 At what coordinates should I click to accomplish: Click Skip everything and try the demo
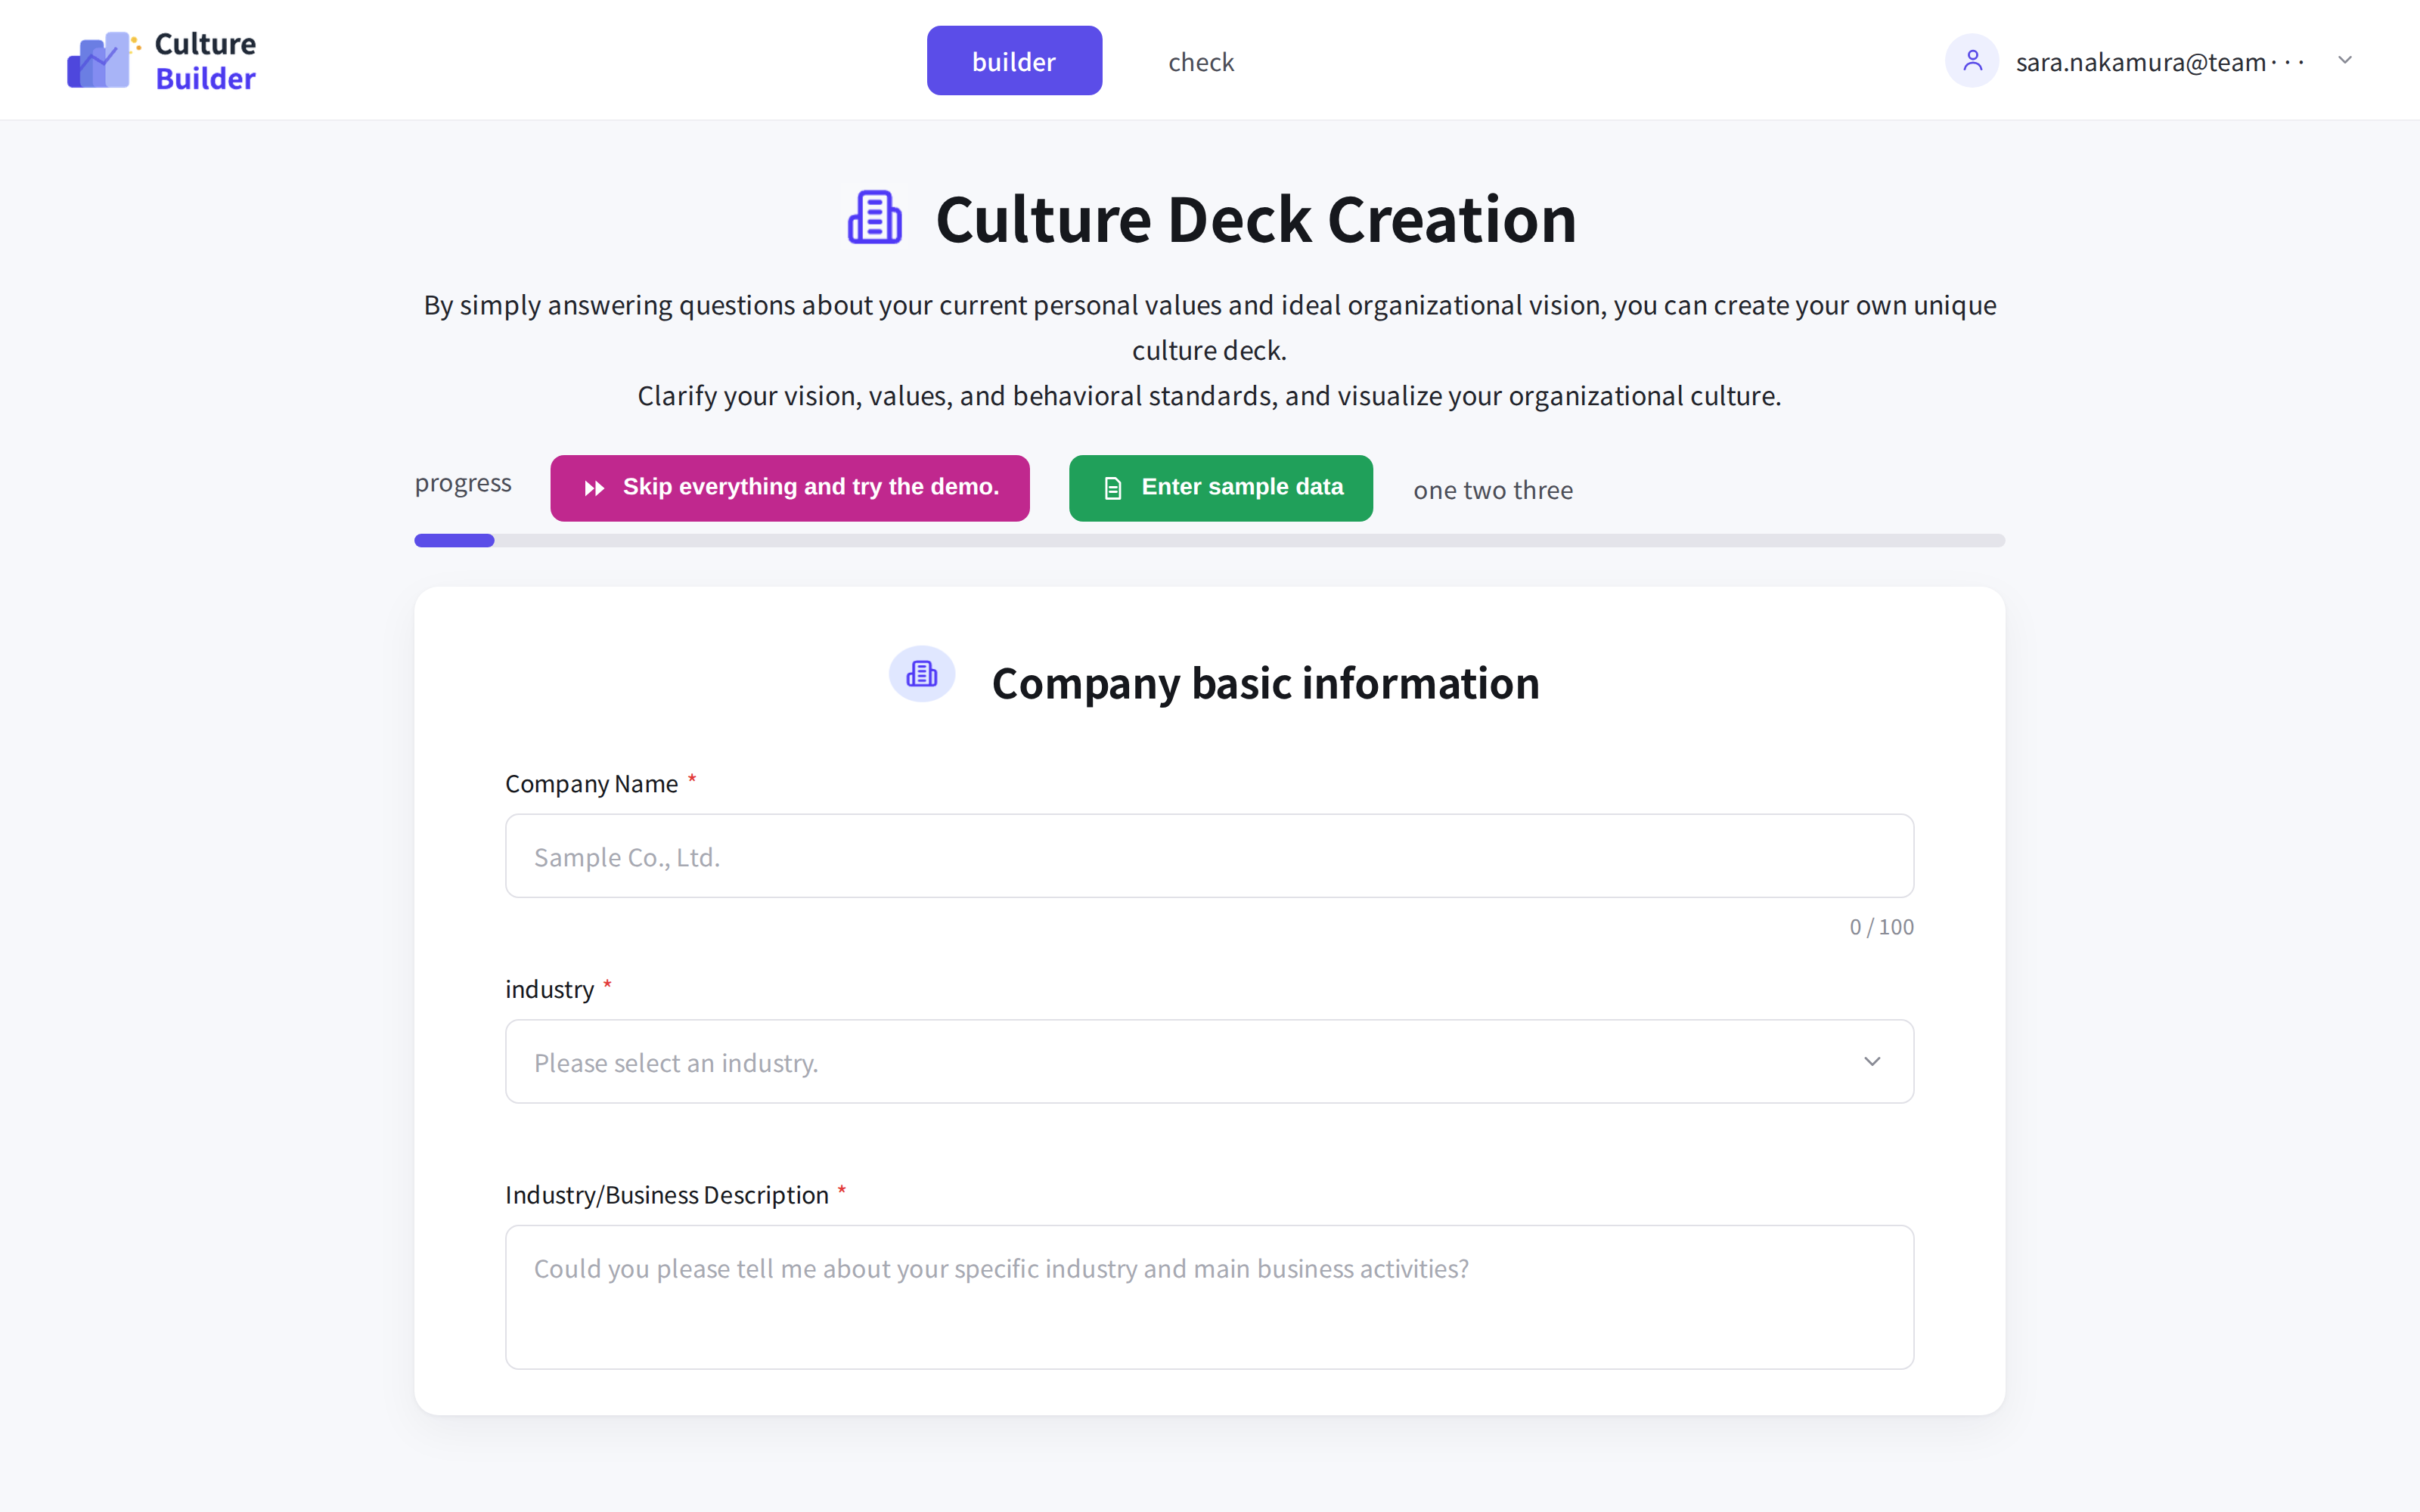[789, 488]
